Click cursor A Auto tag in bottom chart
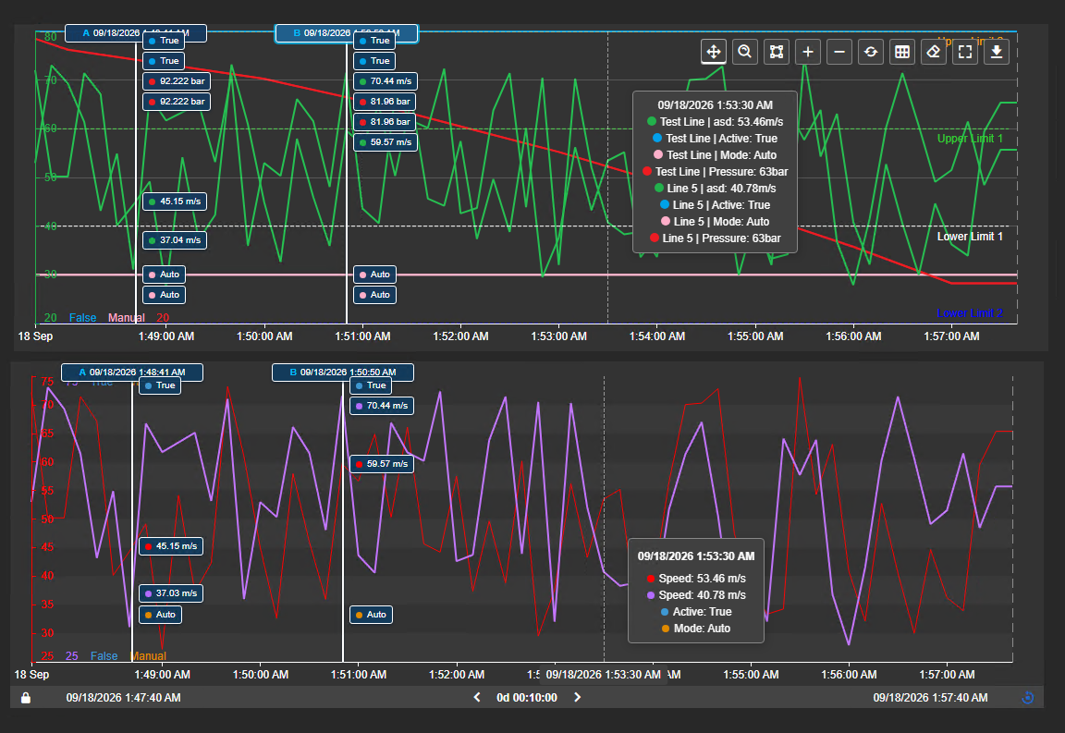Screen dimensions: 1065x733 coord(160,615)
